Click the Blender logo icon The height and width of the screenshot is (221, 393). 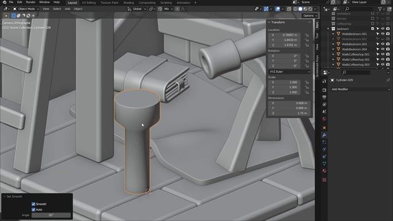(x=4, y=2)
